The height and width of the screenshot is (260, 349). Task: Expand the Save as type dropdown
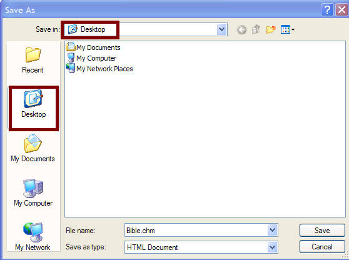tap(273, 247)
